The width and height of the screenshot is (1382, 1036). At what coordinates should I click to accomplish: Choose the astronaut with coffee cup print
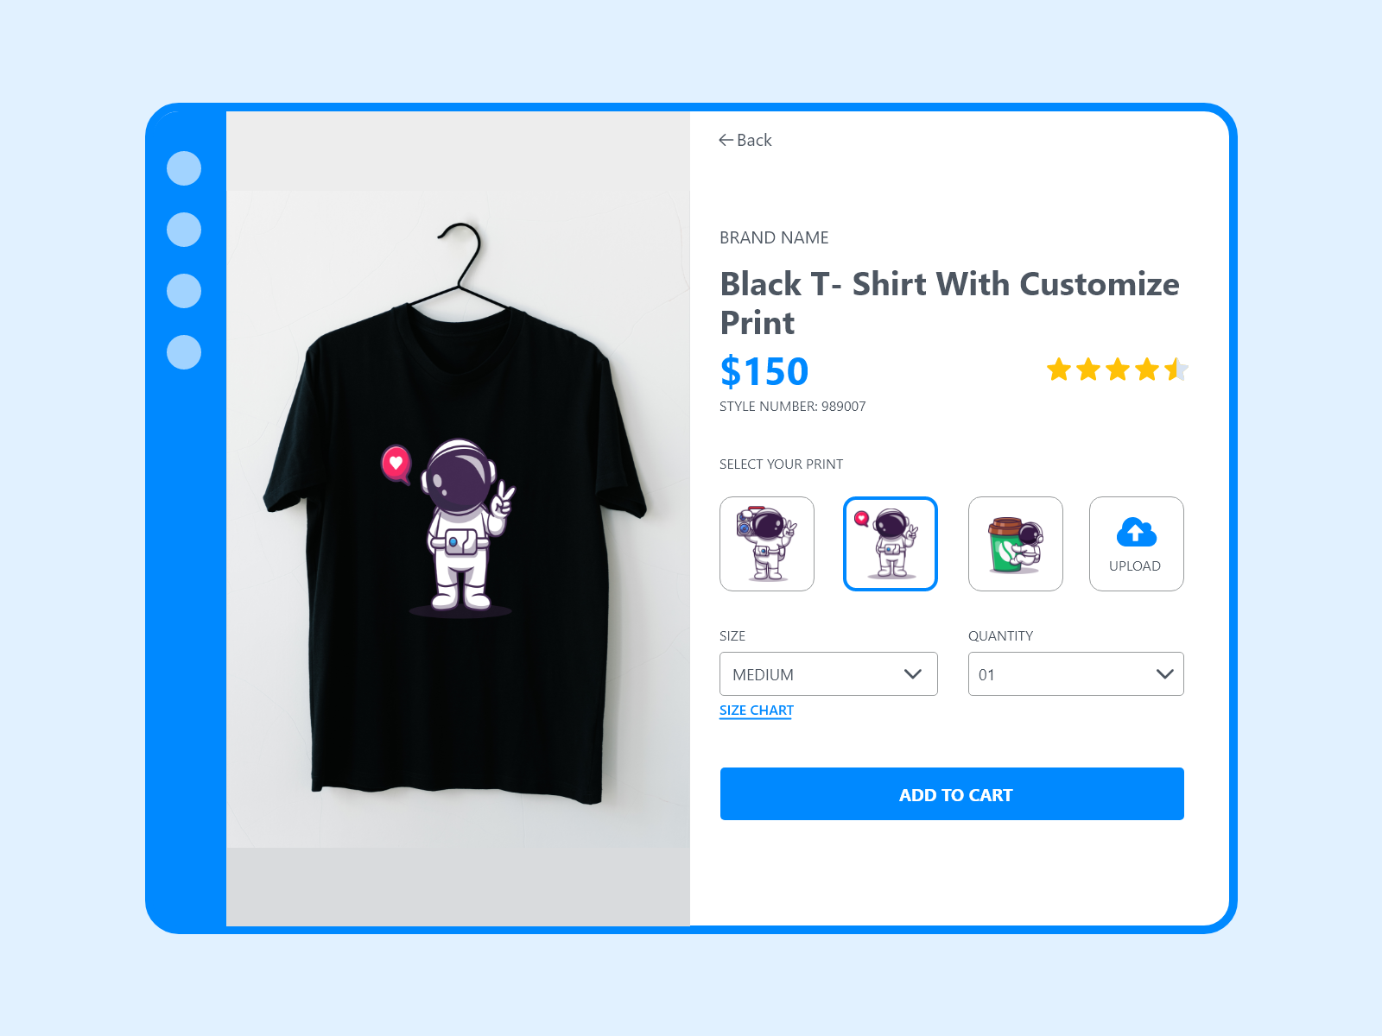1016,544
